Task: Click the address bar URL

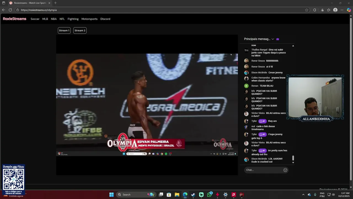Action: (x=39, y=10)
